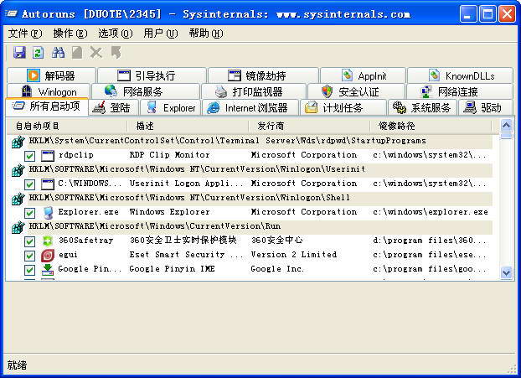521x378 pixels.
Task: Click the registry icon of Terminal Server key
Action: pyautogui.click(x=18, y=142)
